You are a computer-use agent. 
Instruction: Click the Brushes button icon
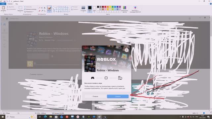pyautogui.click(x=49, y=8)
